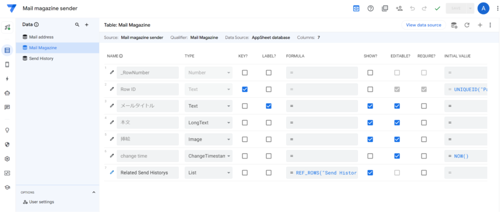Screen dimensions: 500x212
Task: Collapse the Options section chevron
Action: click(x=93, y=192)
